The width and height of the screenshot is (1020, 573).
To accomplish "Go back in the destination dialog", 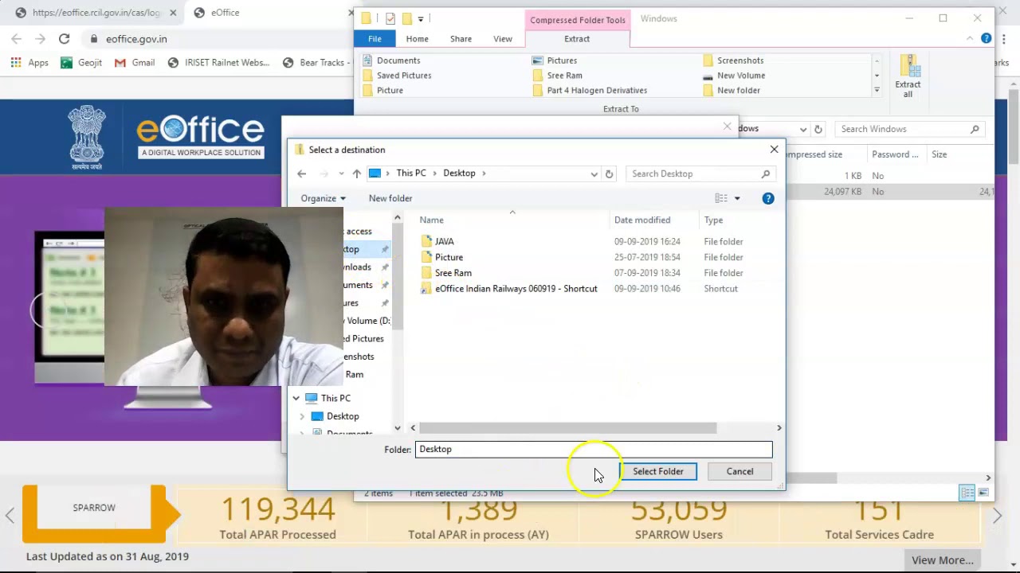I will tap(301, 173).
